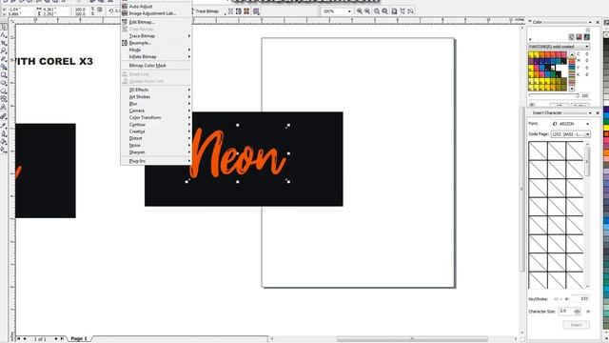Screen dimensions: 609x343
Task: Select the Zoom tool in the toolbox
Action: pos(4,50)
